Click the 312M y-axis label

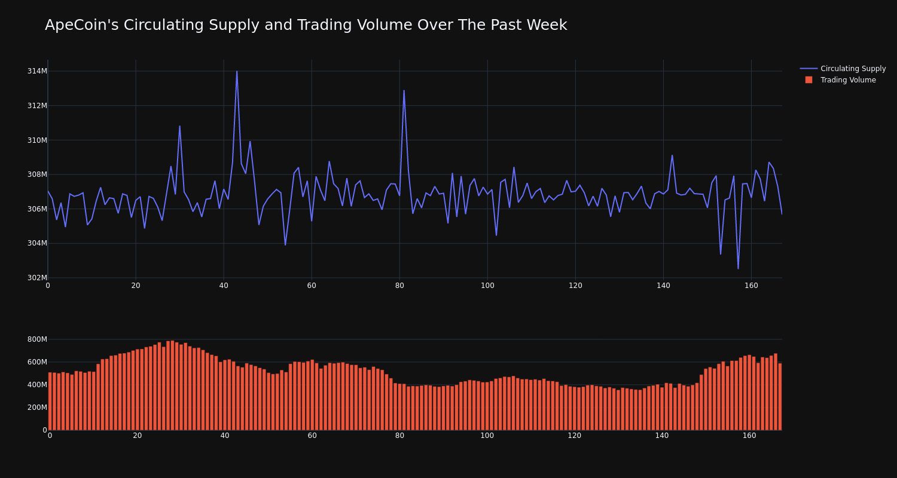[37, 106]
